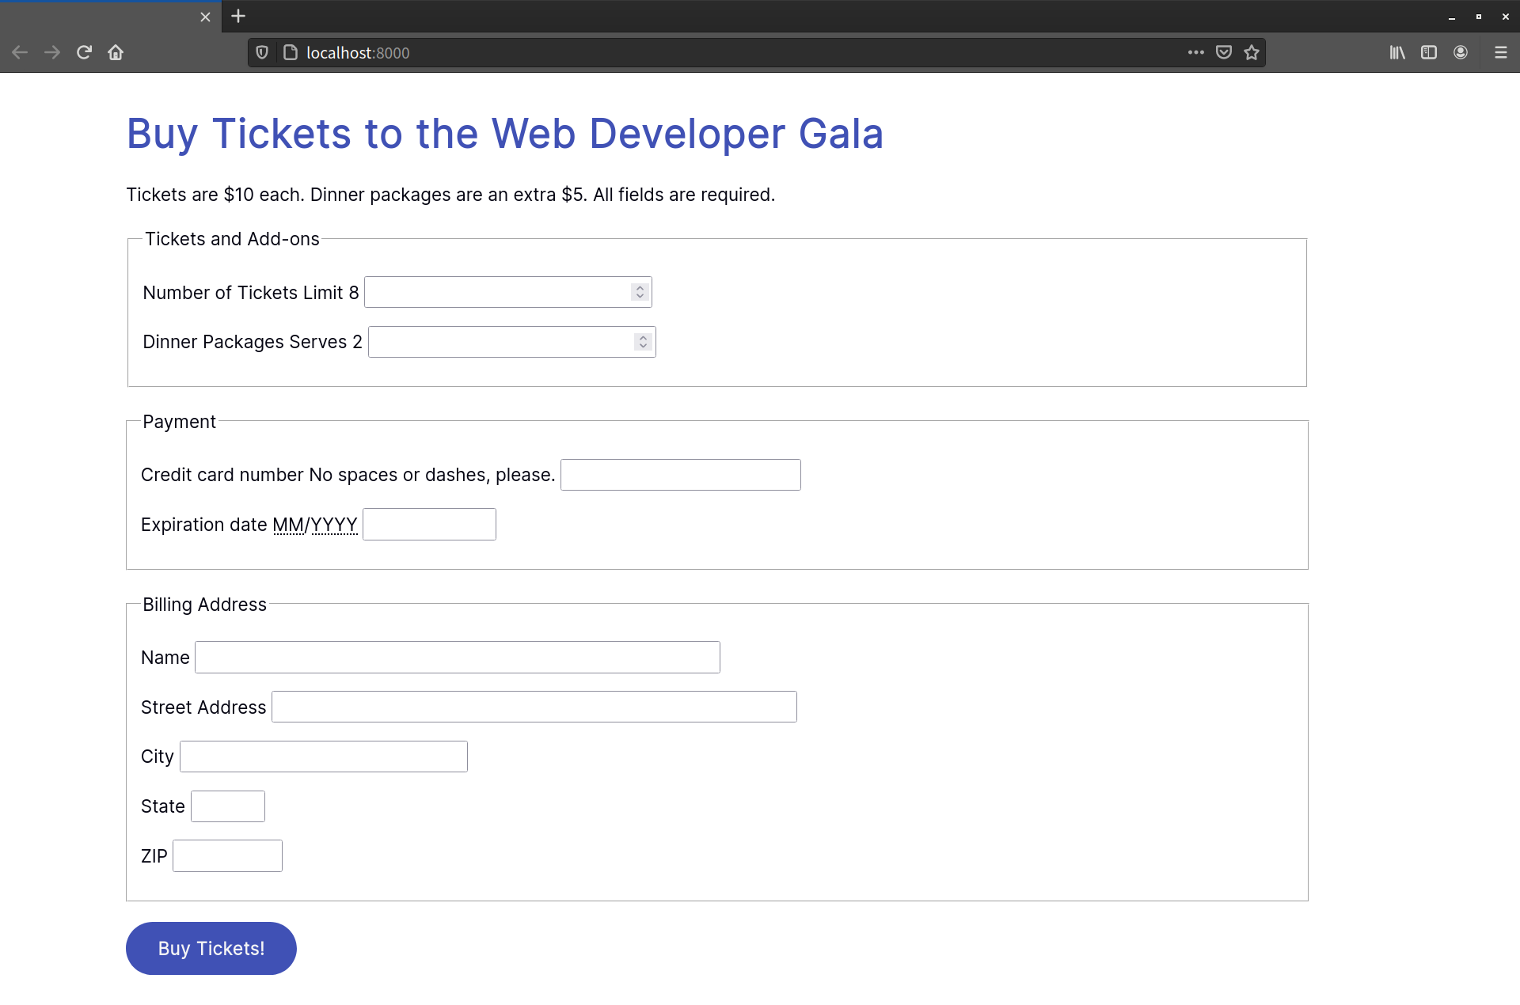The width and height of the screenshot is (1520, 1005).
Task: Go to the browser home page icon
Action: [x=116, y=52]
